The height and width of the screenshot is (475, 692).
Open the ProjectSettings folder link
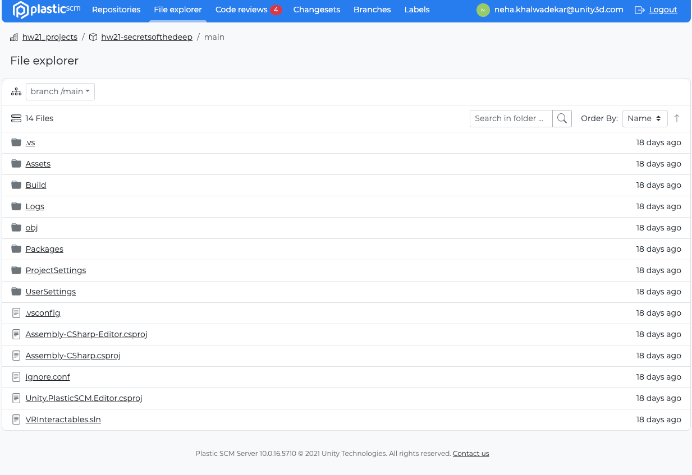(56, 270)
